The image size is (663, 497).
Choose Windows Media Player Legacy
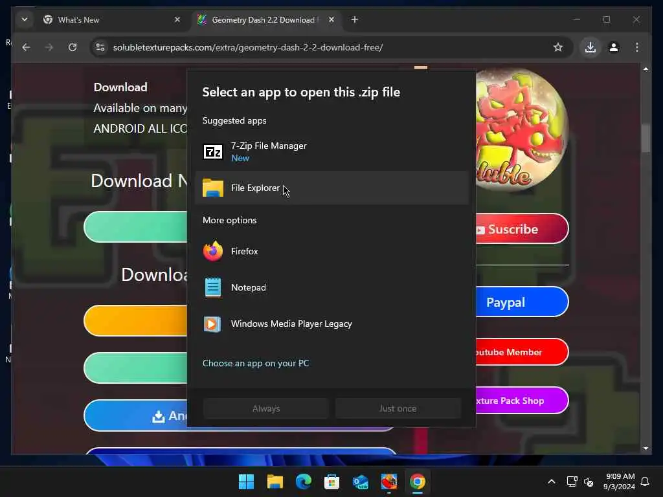click(x=332, y=324)
